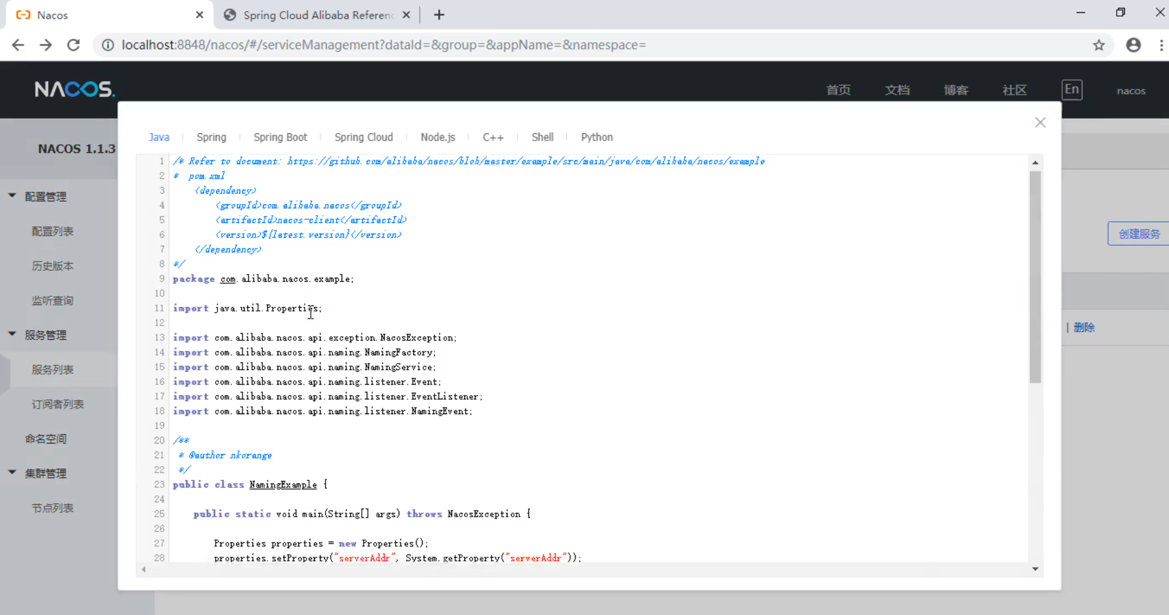
Task: Select 服务列表 in the sidebar
Action: pyautogui.click(x=53, y=370)
